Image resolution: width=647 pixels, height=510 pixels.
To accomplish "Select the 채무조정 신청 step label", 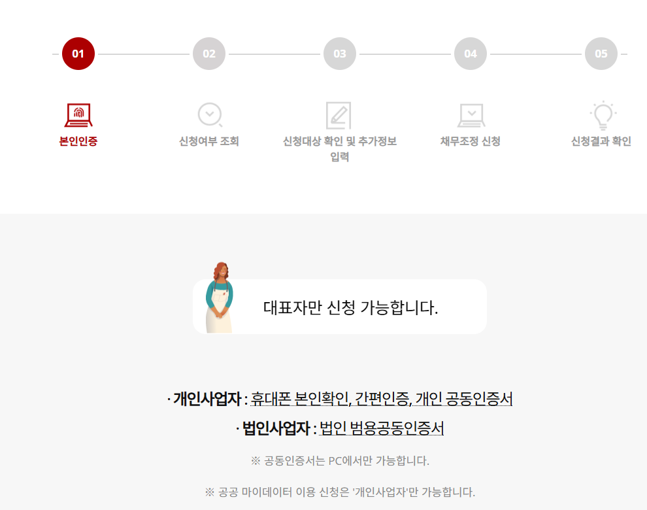I will (x=471, y=141).
